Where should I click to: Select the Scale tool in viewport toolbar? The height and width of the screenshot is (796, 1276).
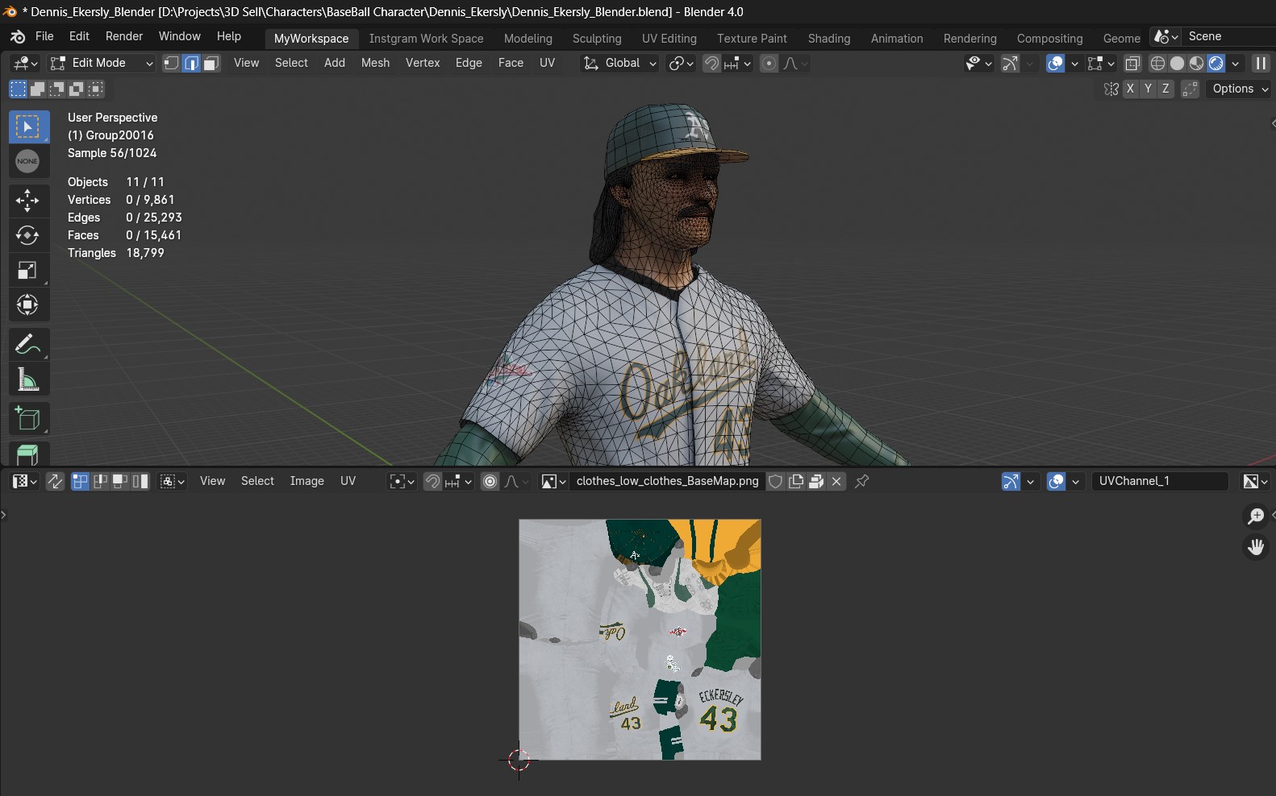[28, 270]
